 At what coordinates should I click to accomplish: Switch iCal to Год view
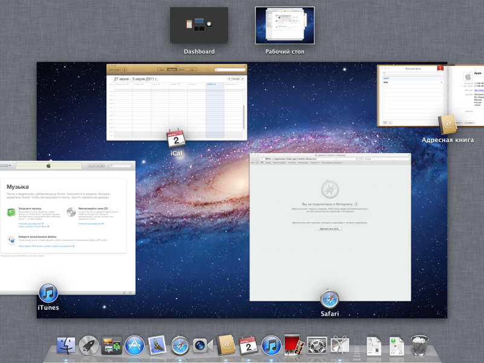[x=192, y=70]
